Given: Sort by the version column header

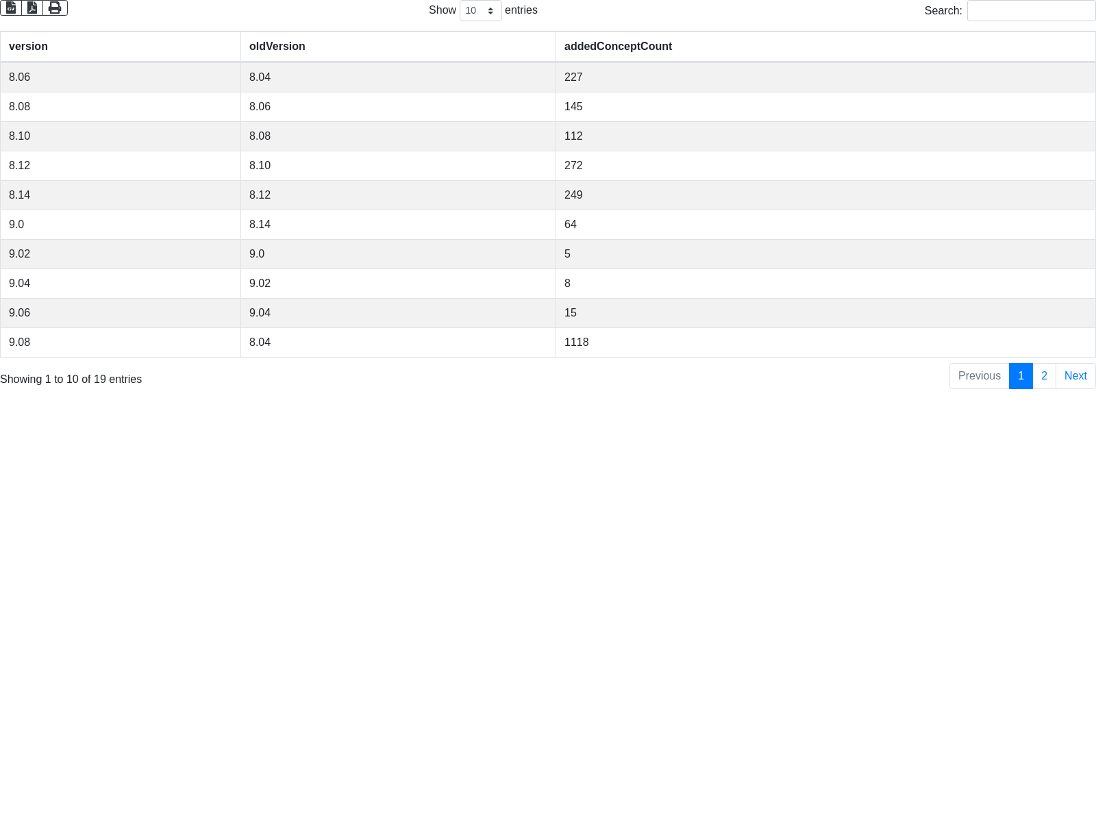Looking at the screenshot, I should tap(28, 47).
